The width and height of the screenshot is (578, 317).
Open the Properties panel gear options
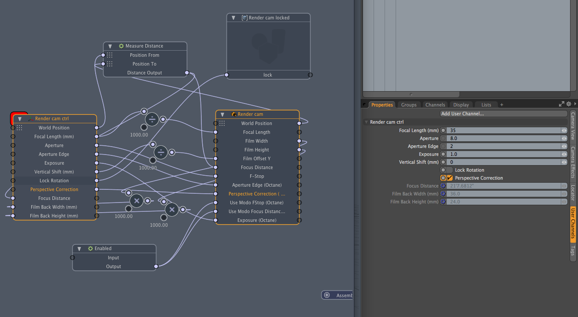pyautogui.click(x=568, y=104)
